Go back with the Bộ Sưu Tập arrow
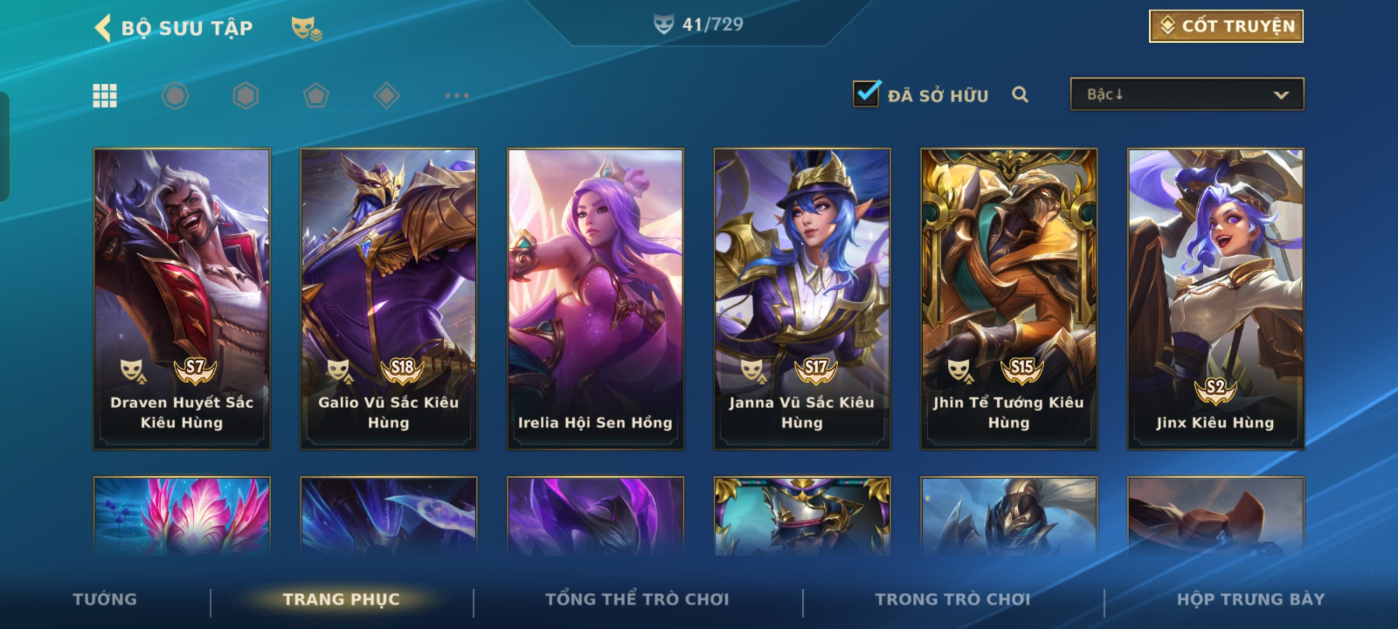The width and height of the screenshot is (1398, 629). tap(103, 28)
